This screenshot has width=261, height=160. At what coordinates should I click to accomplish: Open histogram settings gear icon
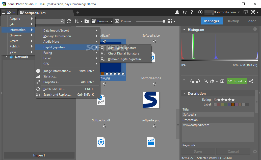pos(255,29)
